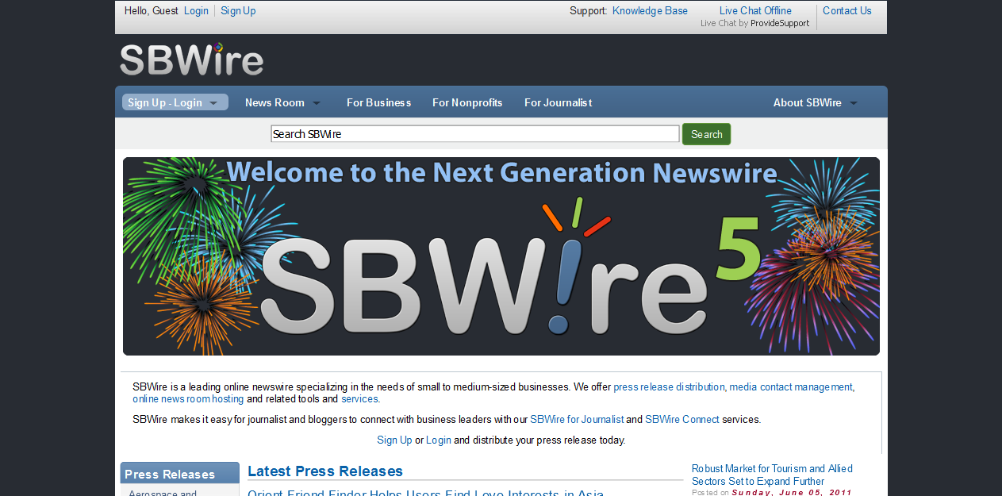The width and height of the screenshot is (1002, 496).
Task: Select For Nonprofits from the navigation
Action: 467,102
